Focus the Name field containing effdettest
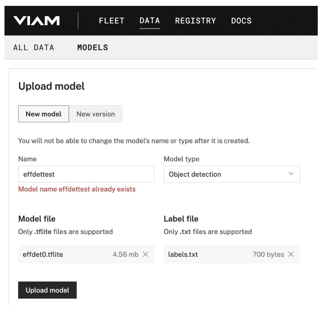The height and width of the screenshot is (310, 325). click(86, 174)
